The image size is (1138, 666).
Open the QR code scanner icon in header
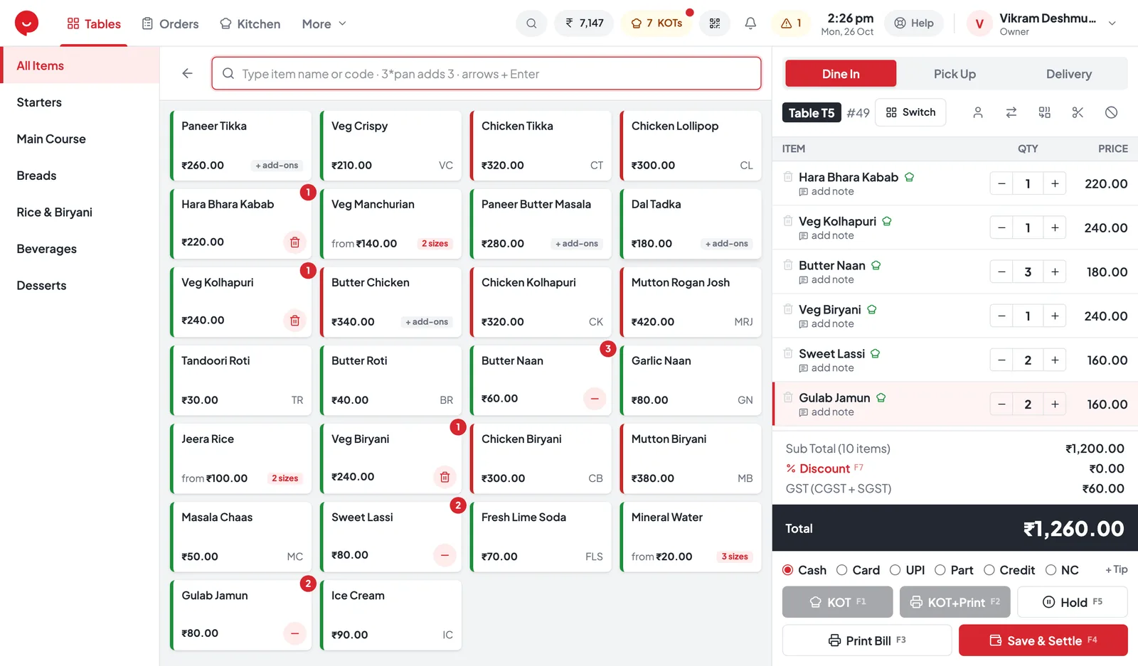coord(715,23)
